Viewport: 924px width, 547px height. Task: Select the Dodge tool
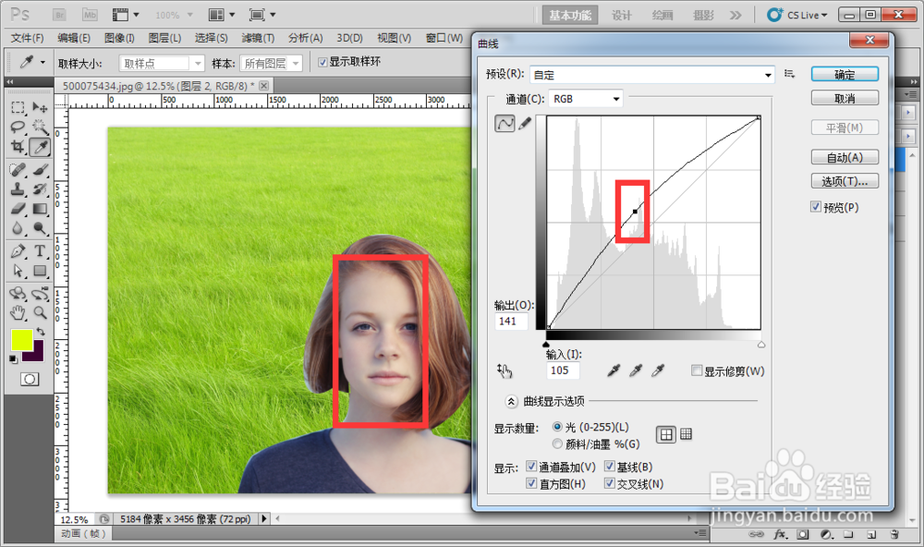tap(40, 228)
